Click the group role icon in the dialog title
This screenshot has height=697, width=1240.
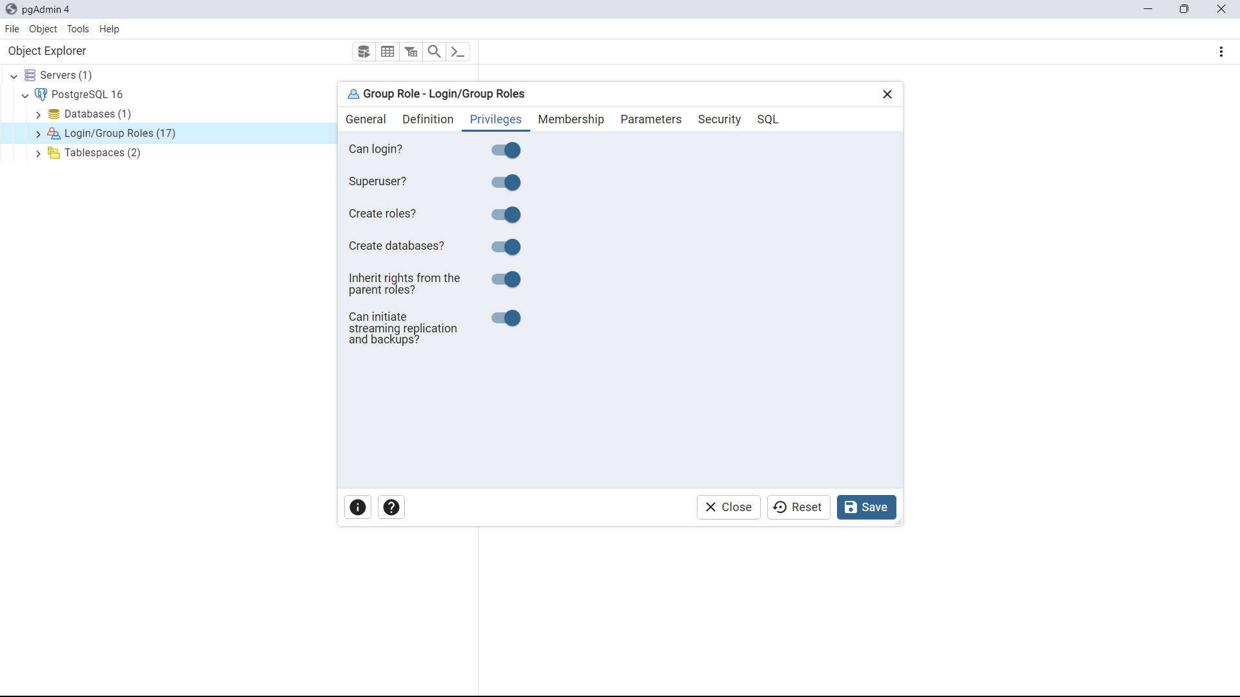353,94
